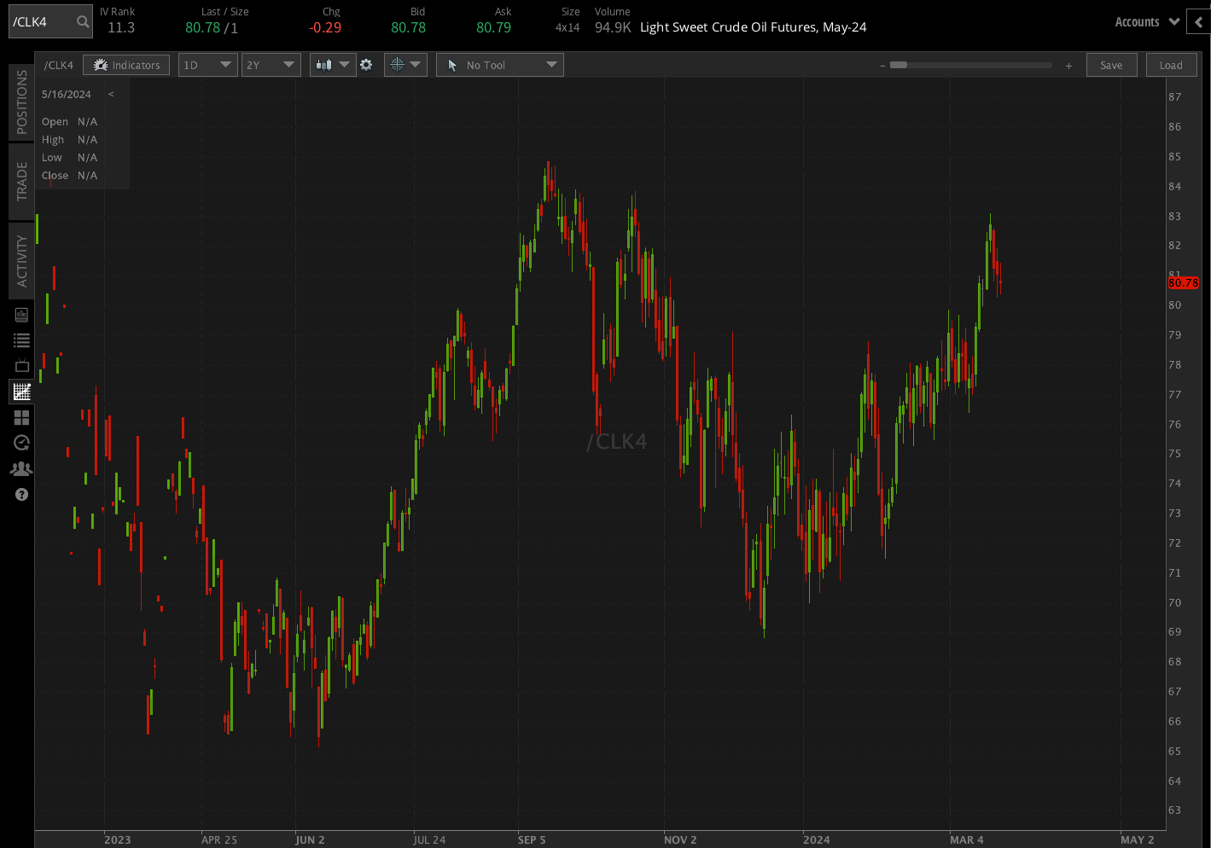Open the live TV news gadget icon

21,365
